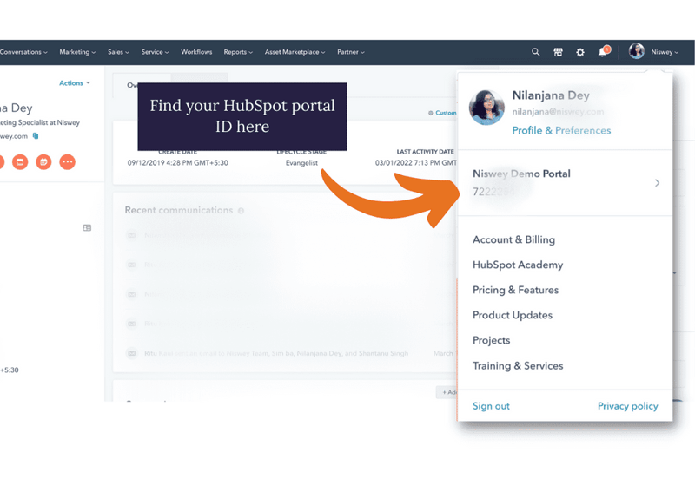Open the Niswey account dropdown
The image size is (695, 485).
pos(665,52)
